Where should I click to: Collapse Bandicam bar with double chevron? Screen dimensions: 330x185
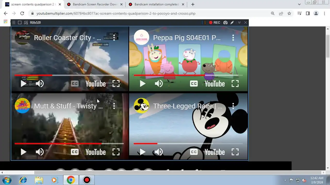[239, 23]
